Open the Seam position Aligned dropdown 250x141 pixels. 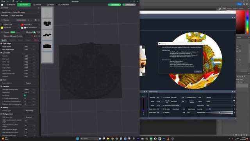(x=30, y=83)
